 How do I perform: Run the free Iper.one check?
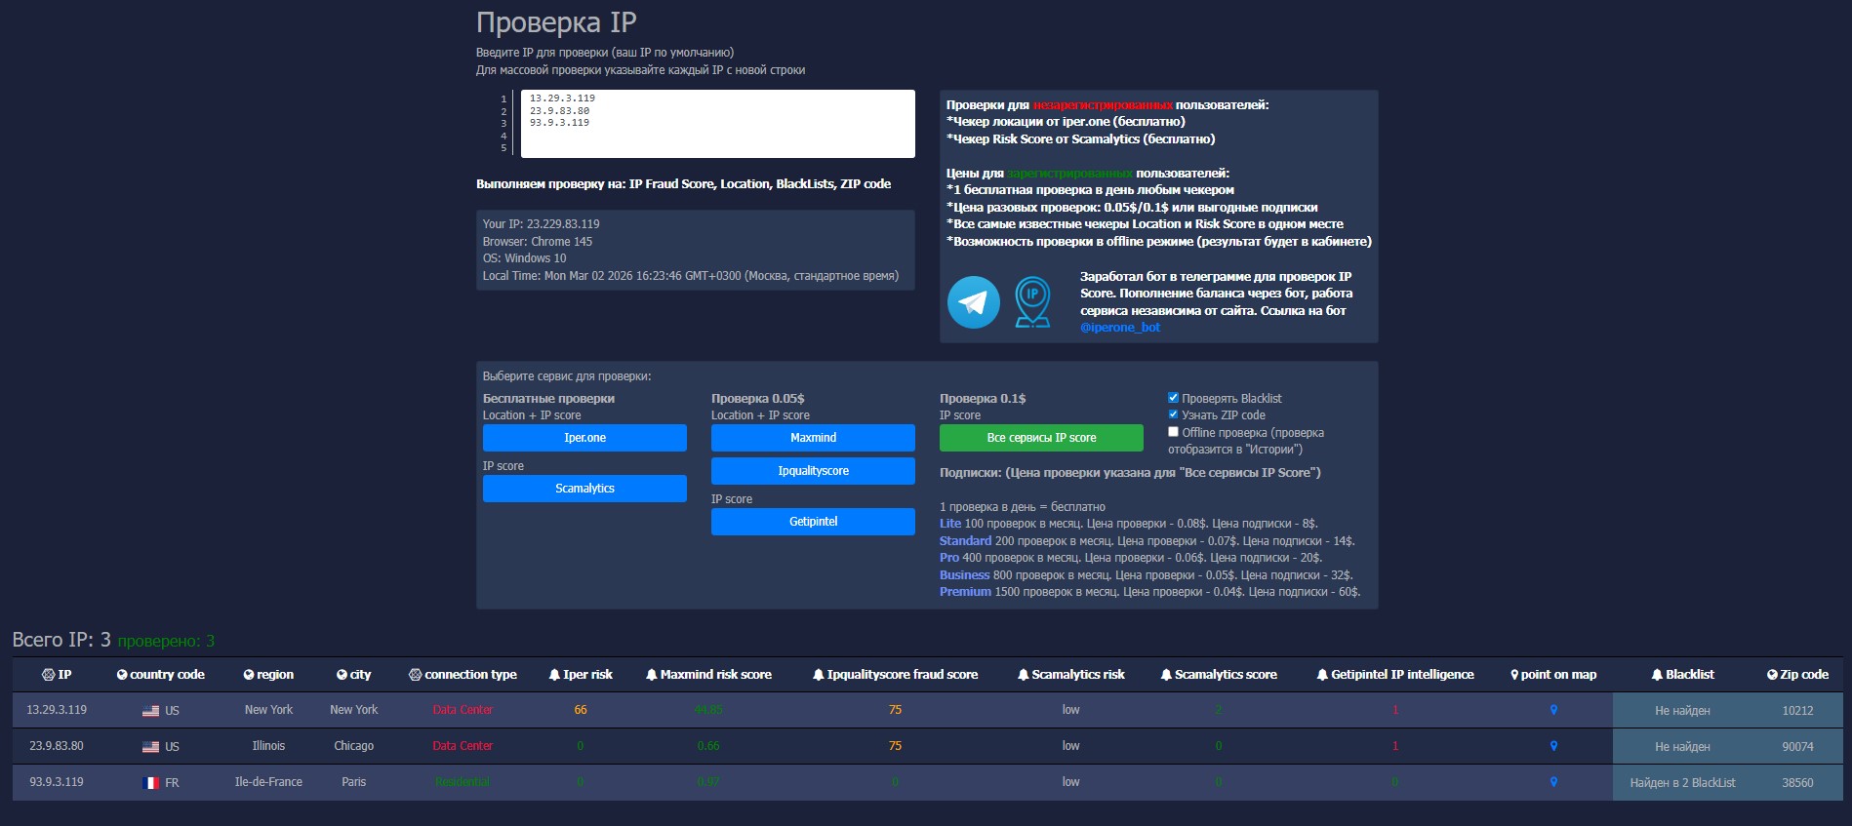[x=584, y=438]
